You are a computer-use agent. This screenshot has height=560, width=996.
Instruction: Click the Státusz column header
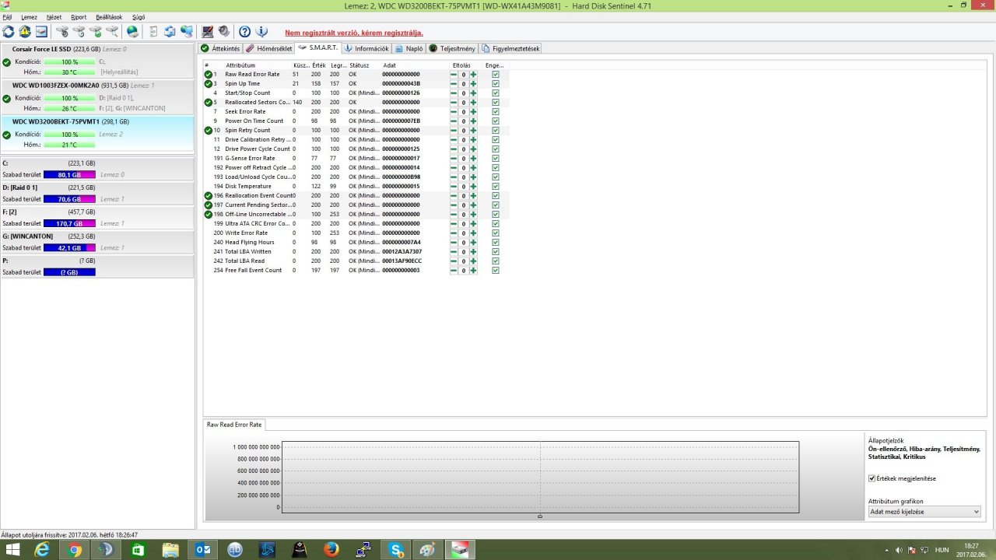359,65
